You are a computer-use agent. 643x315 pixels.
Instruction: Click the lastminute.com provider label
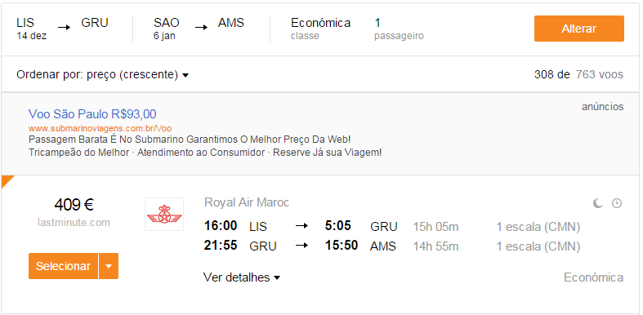pos(74,223)
